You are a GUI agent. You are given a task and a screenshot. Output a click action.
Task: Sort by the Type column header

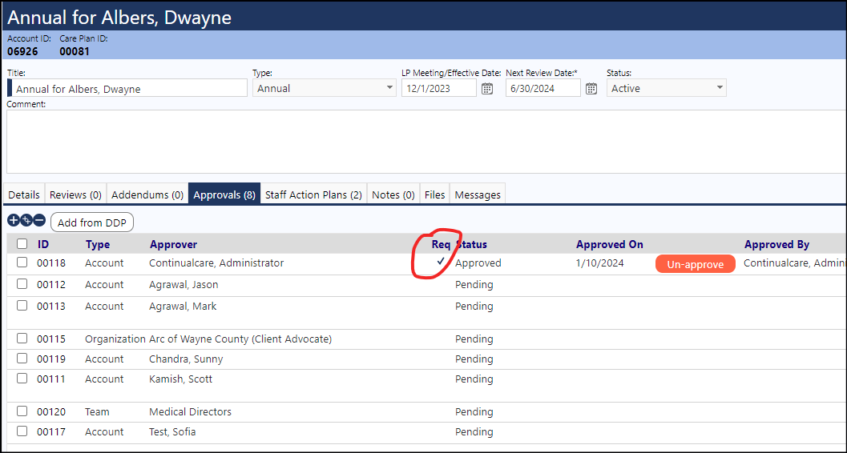[98, 244]
